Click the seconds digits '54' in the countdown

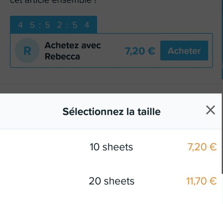click(81, 25)
